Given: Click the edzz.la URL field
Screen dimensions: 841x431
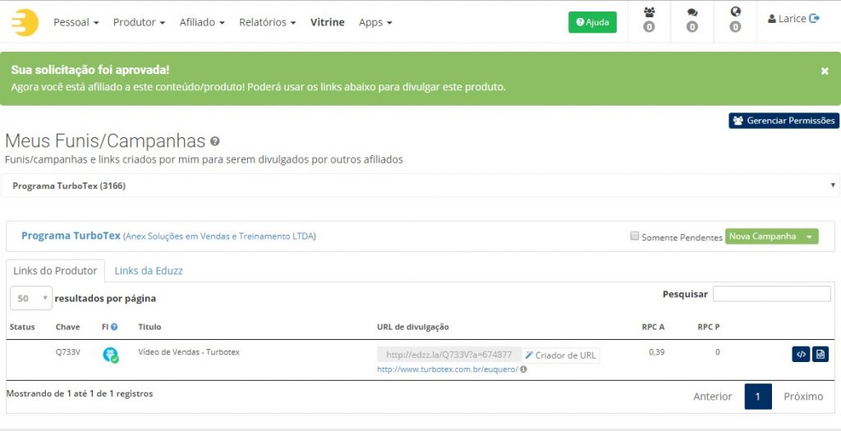Looking at the screenshot, I should [449, 355].
